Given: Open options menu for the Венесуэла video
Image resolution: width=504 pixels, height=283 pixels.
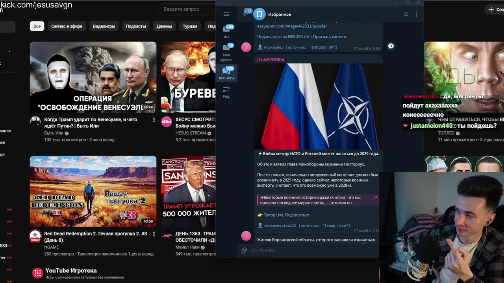Looking at the screenshot, I should (x=154, y=120).
